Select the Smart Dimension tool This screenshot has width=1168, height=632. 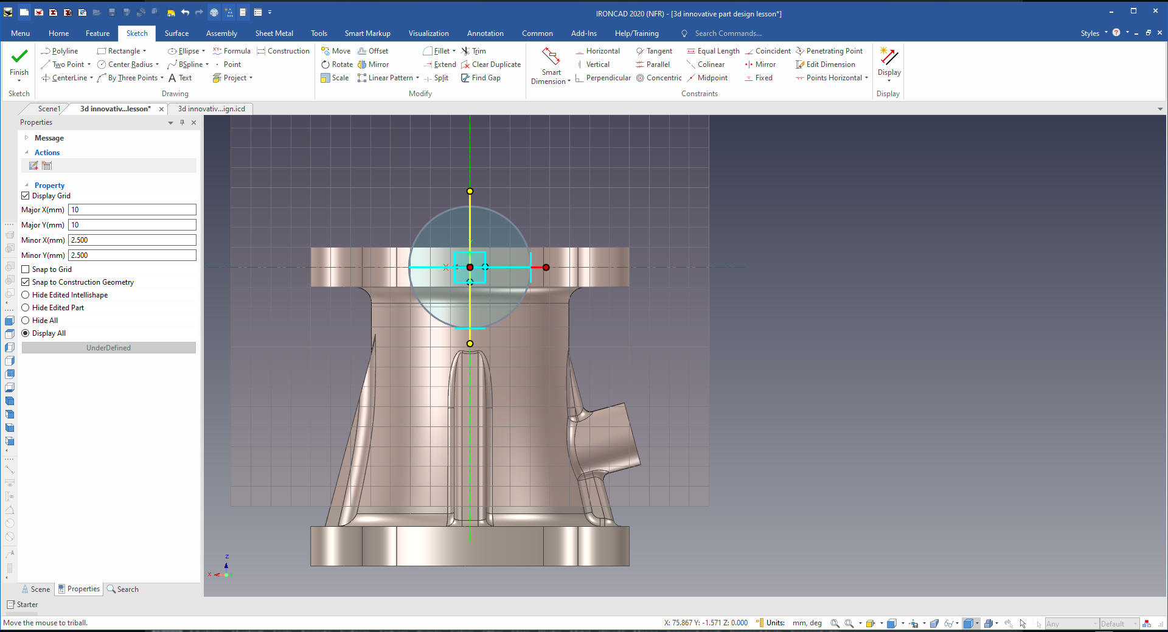[551, 66]
